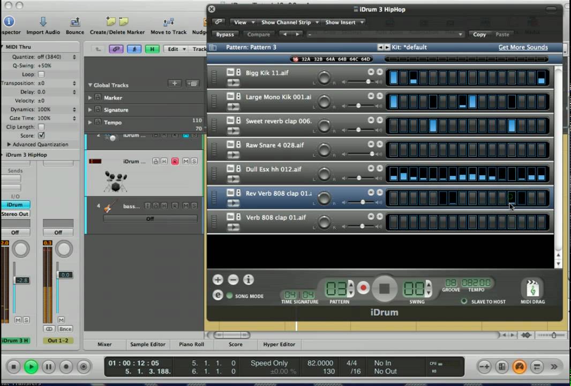
Task: Switch to the Sample Editor tab
Action: tap(148, 344)
